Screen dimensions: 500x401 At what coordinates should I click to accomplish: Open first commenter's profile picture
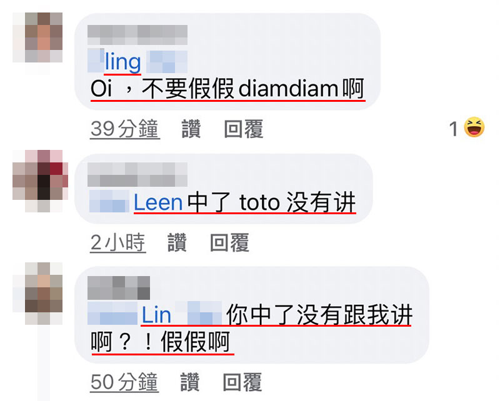click(x=37, y=37)
